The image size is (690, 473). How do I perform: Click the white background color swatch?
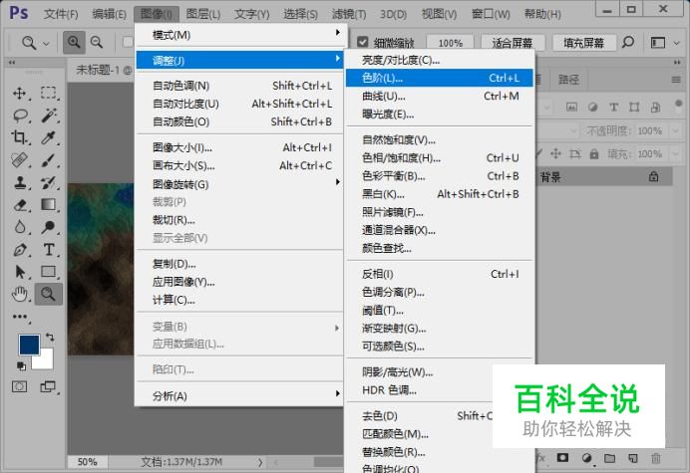click(45, 360)
